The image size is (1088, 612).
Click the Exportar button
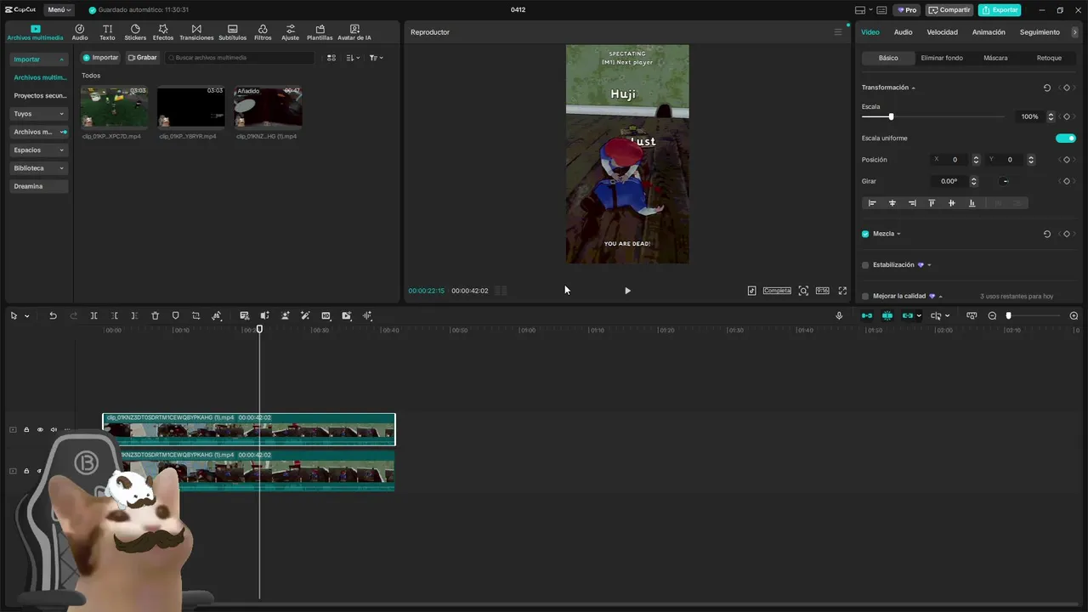pos(1000,10)
